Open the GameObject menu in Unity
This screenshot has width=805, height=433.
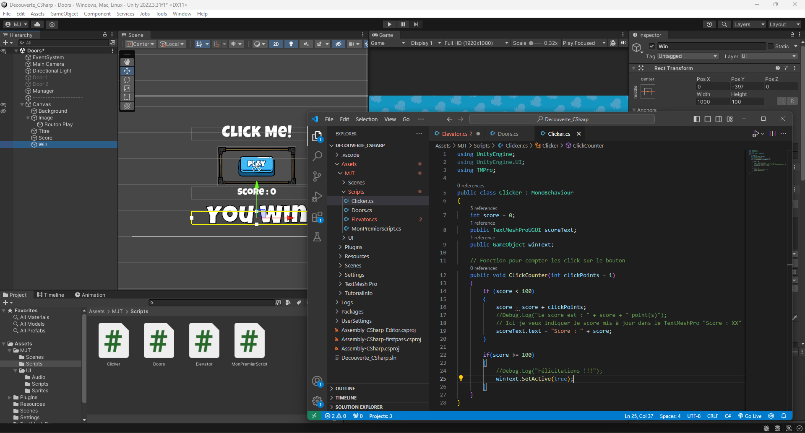coord(64,14)
